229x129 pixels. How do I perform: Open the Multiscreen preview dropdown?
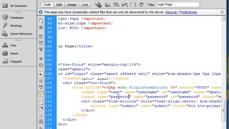click(98, 5)
